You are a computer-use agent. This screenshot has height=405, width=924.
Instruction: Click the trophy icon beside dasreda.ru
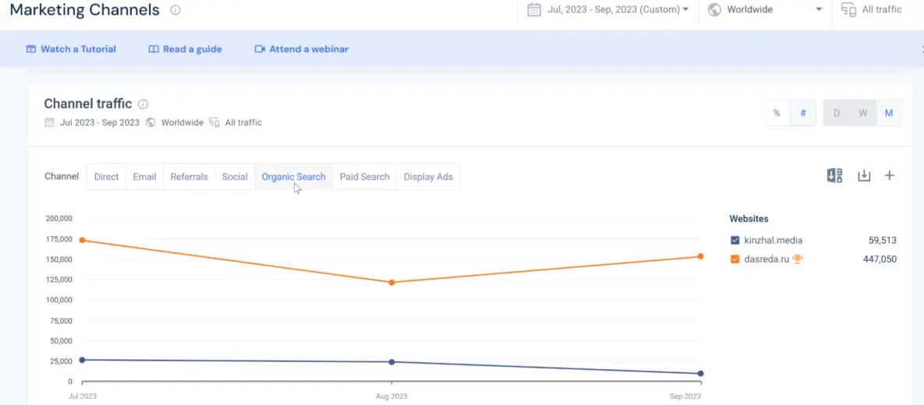(x=797, y=259)
